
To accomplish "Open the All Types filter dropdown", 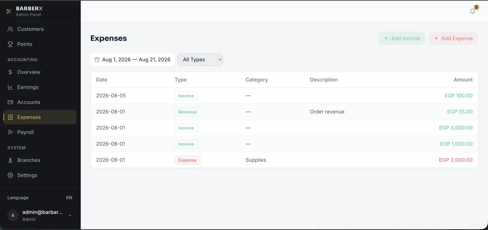I will (200, 60).
